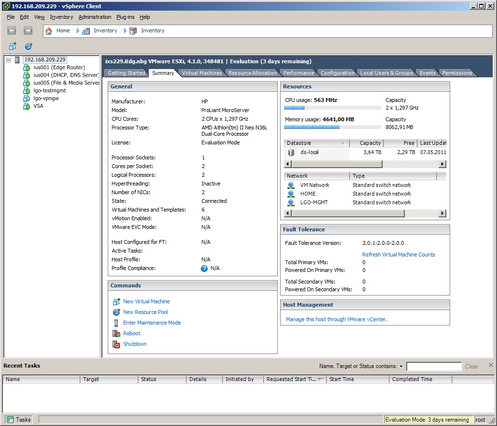Screen dimensions: 497x426
Task: Click the LGO-MGMT network icon
Action: 291,202
